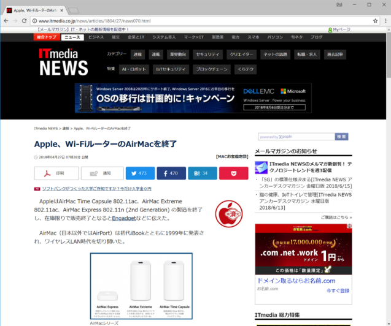Click the 通知 notification button
The width and height of the screenshot is (391, 326).
coord(103,173)
